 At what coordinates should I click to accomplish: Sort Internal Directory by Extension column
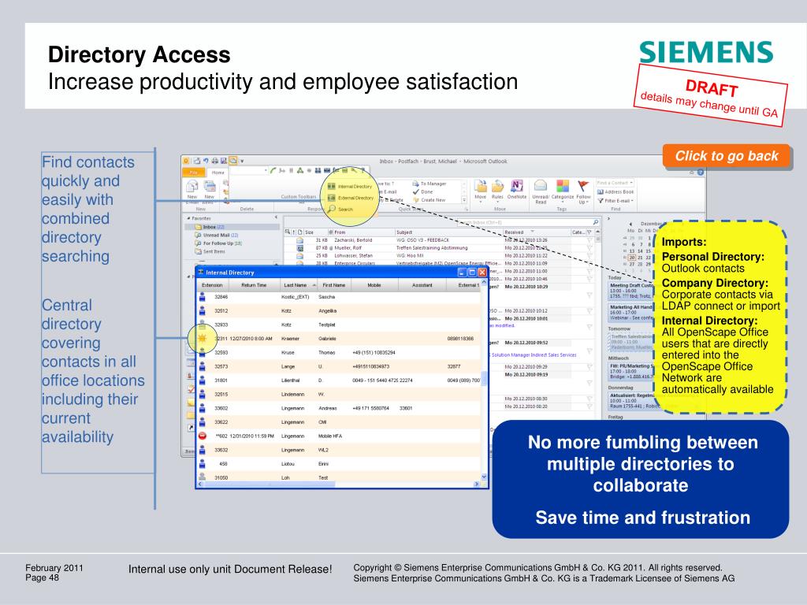[x=211, y=285]
